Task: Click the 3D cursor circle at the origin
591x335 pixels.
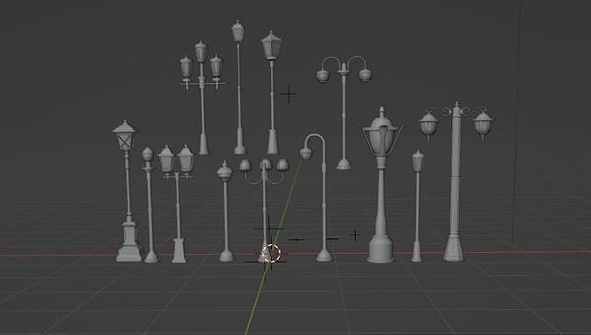Action: [271, 253]
